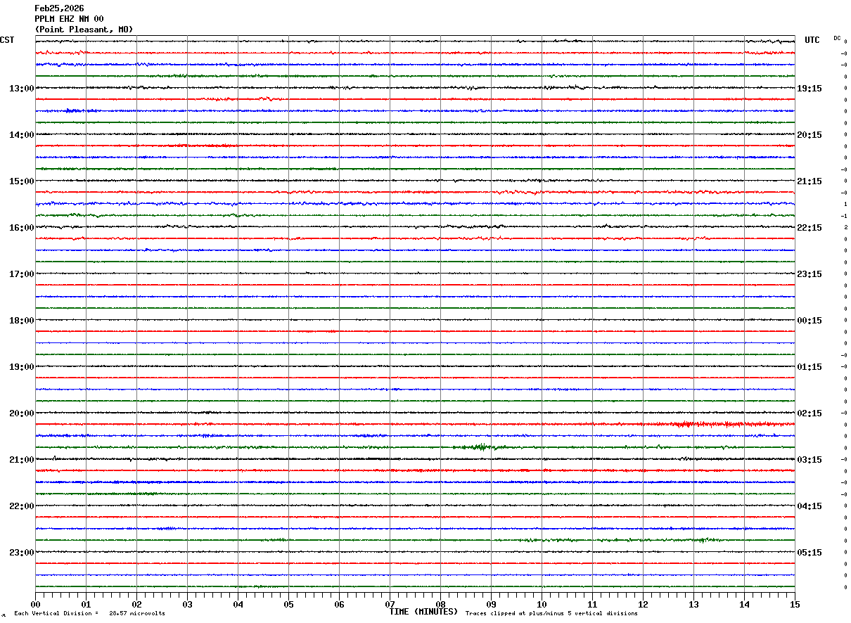The width and height of the screenshot is (851, 623).
Task: Click the Traces clipped at plus/minus note
Action: (551, 614)
